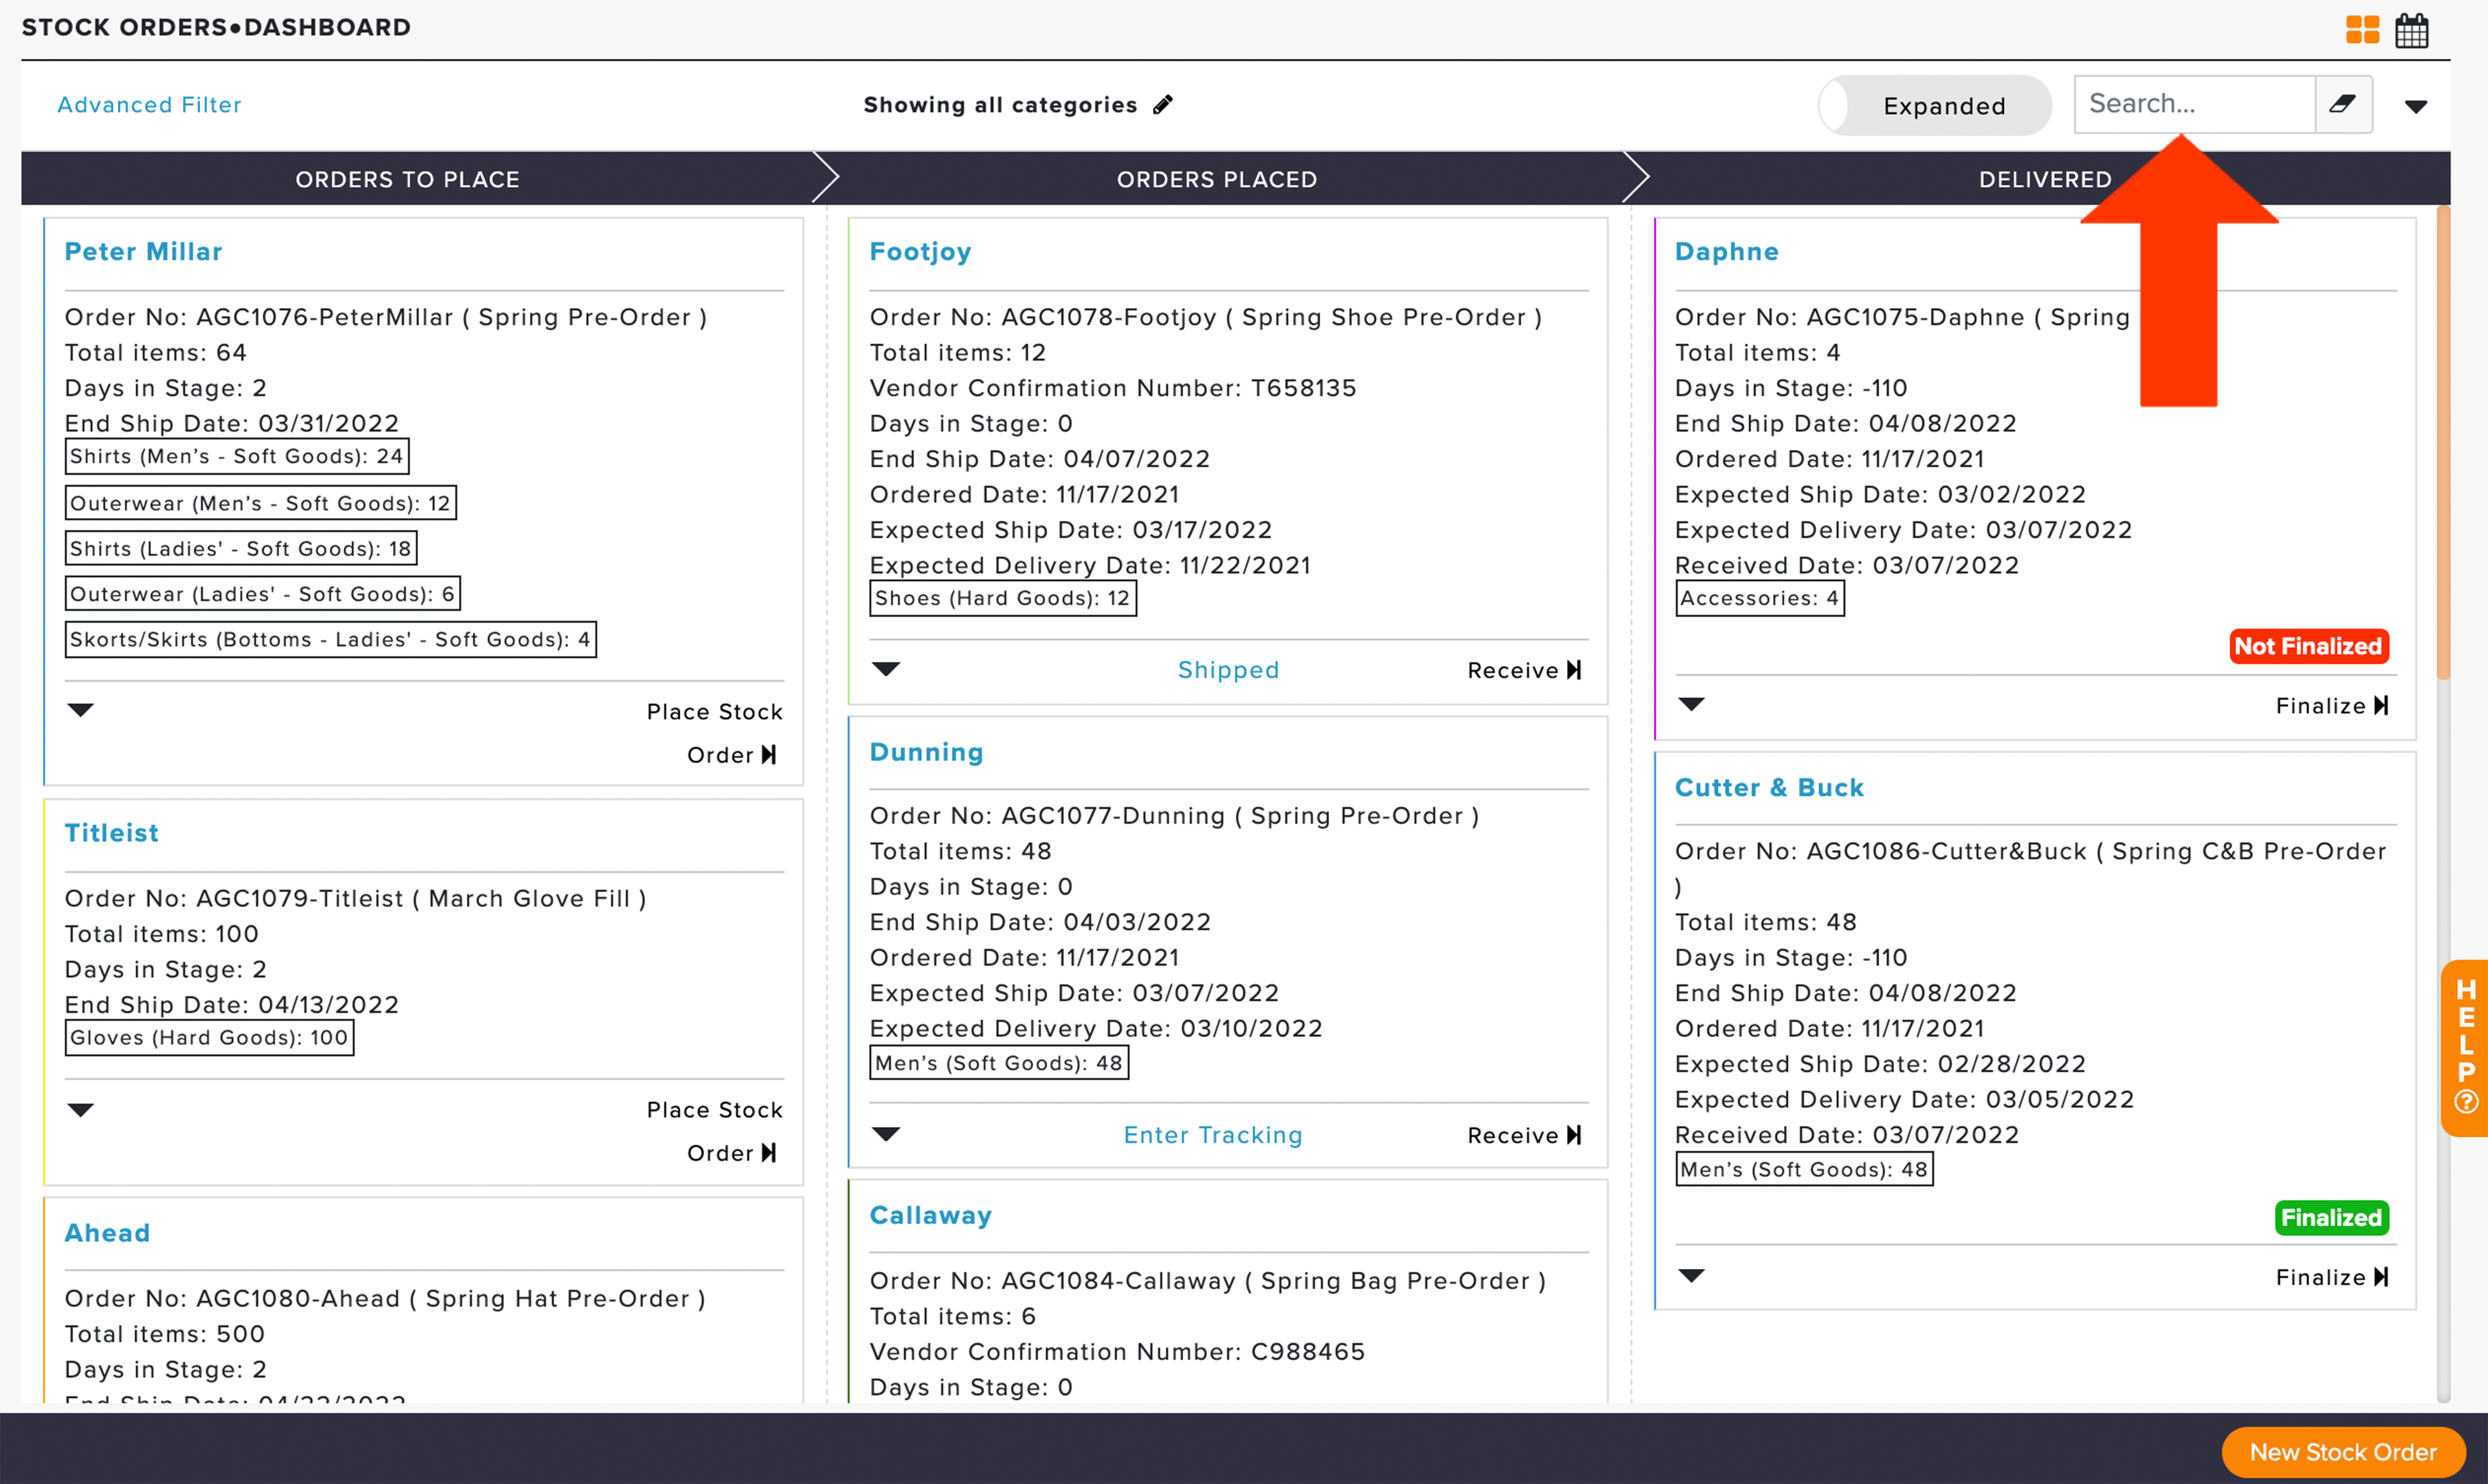
Task: Create a New Stock Order
Action: point(2343,1452)
